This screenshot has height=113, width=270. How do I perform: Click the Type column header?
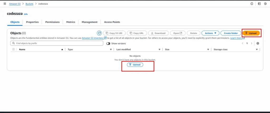(x=70, y=49)
